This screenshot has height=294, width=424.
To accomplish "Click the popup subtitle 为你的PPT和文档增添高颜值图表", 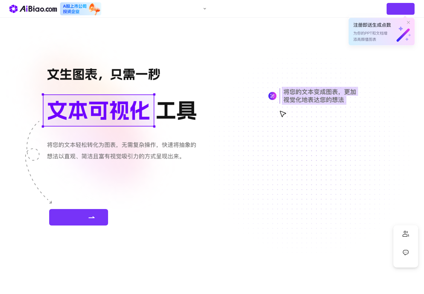I will pos(370,36).
